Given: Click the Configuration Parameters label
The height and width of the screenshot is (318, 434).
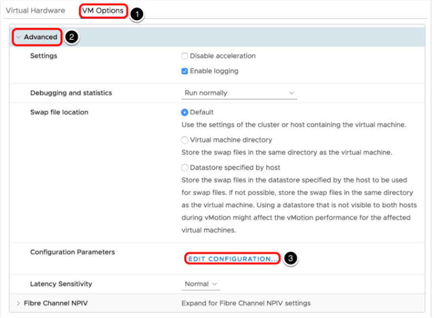Looking at the screenshot, I should click(x=72, y=252).
